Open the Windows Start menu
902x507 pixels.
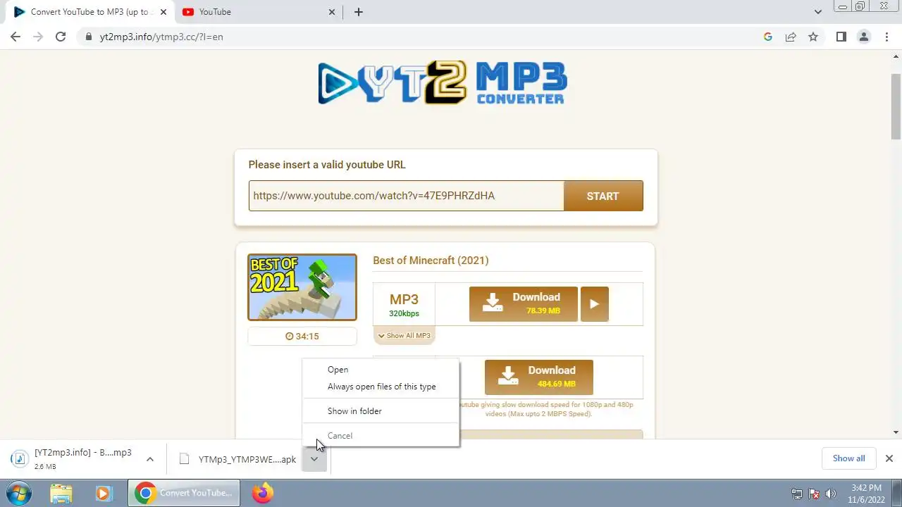coord(19,493)
